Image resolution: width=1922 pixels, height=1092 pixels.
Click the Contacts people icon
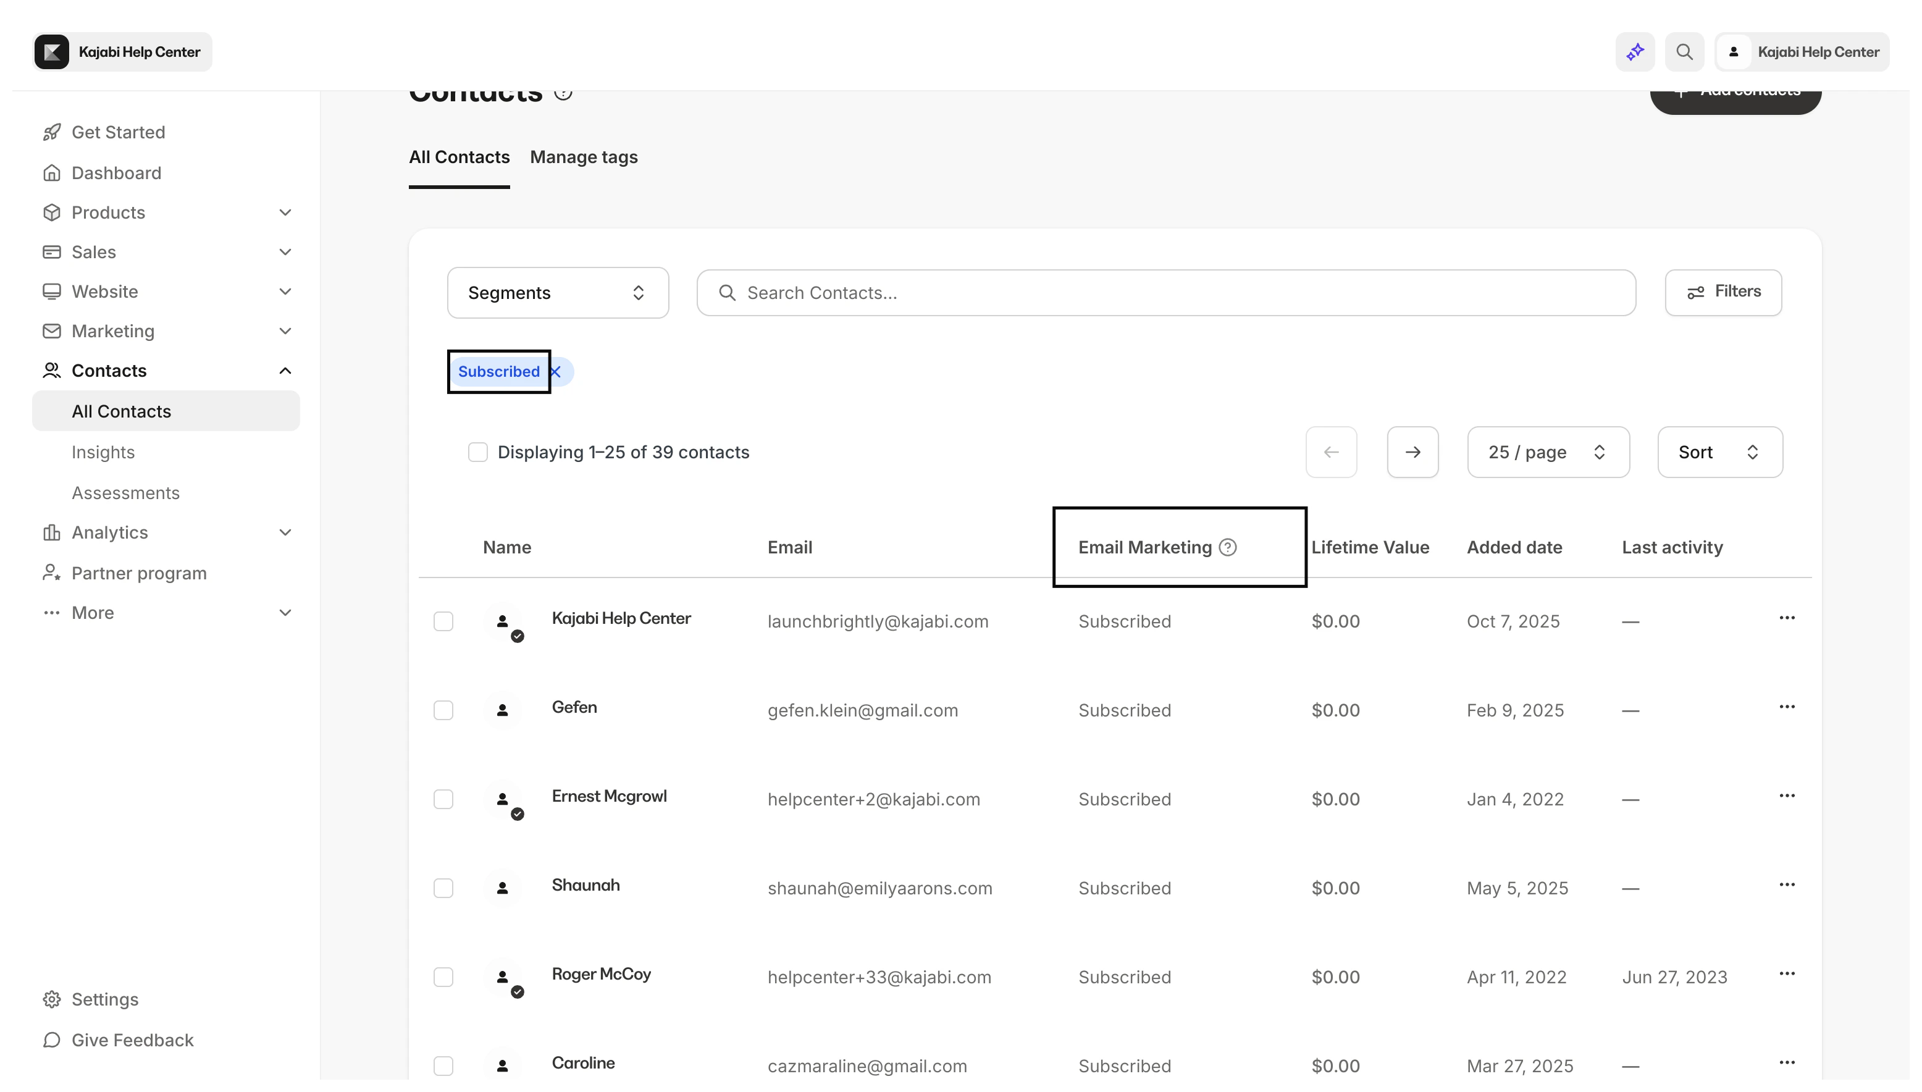52,371
